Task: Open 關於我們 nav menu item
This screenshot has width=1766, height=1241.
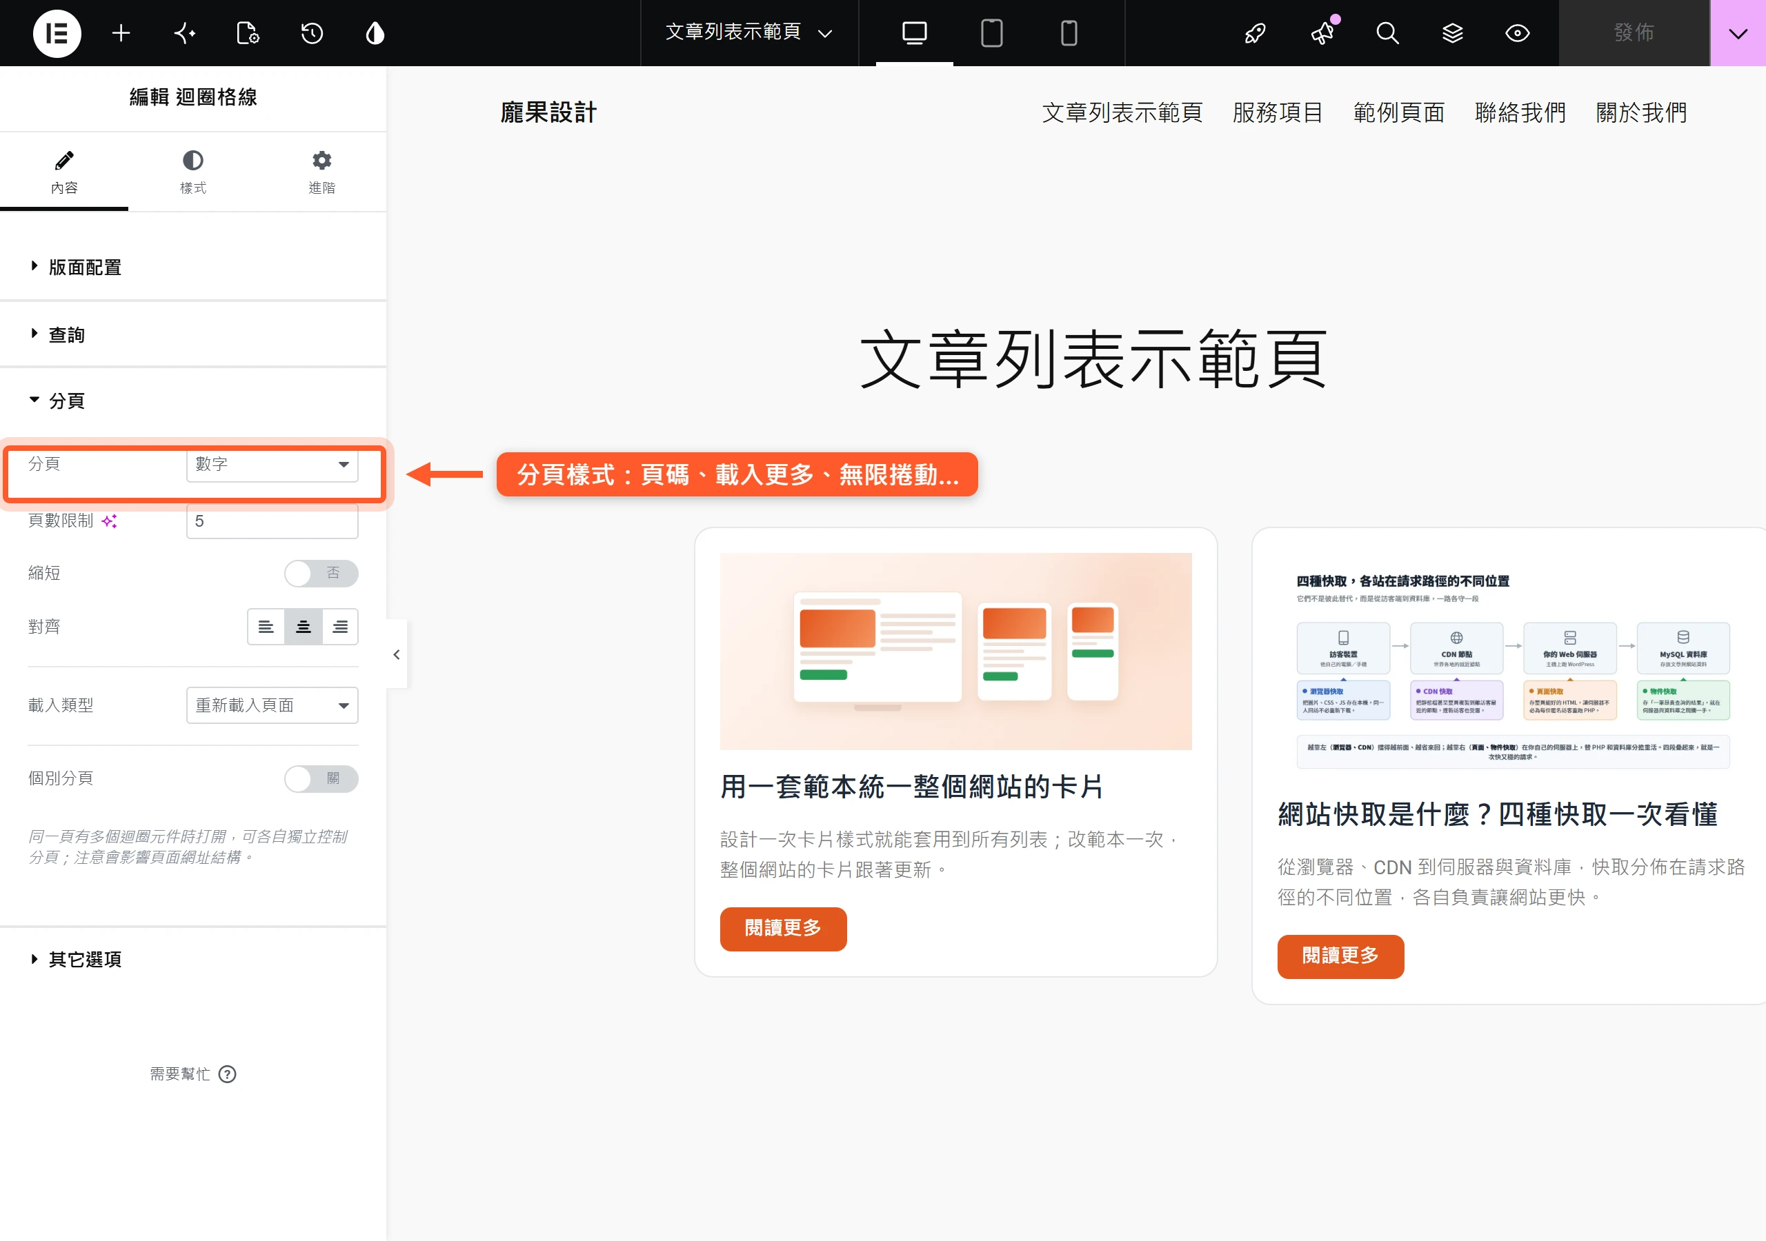Action: pos(1641,113)
